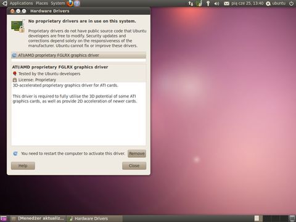
Task: Click the key-shaped tray icon
Action: point(208,3)
